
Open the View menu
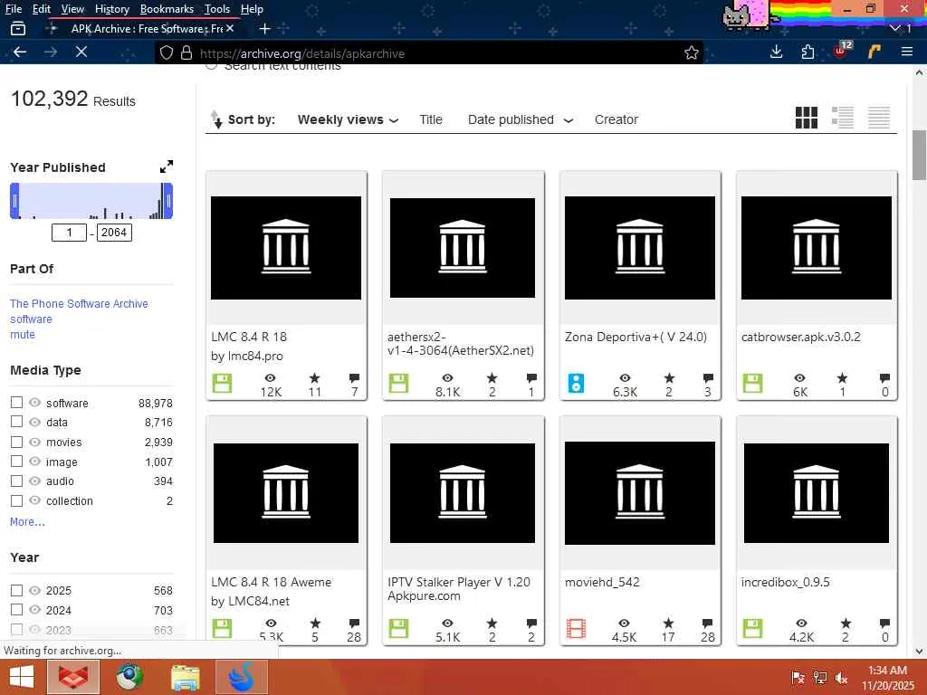72,9
